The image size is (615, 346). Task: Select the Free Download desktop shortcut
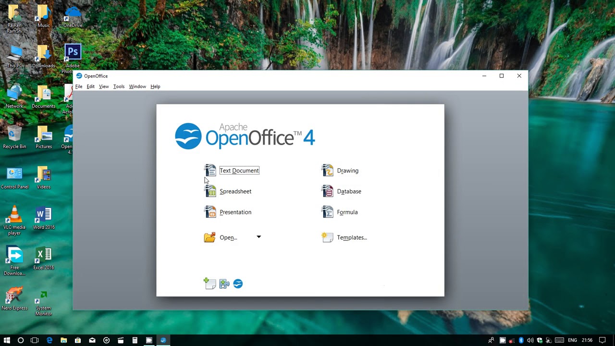click(14, 260)
